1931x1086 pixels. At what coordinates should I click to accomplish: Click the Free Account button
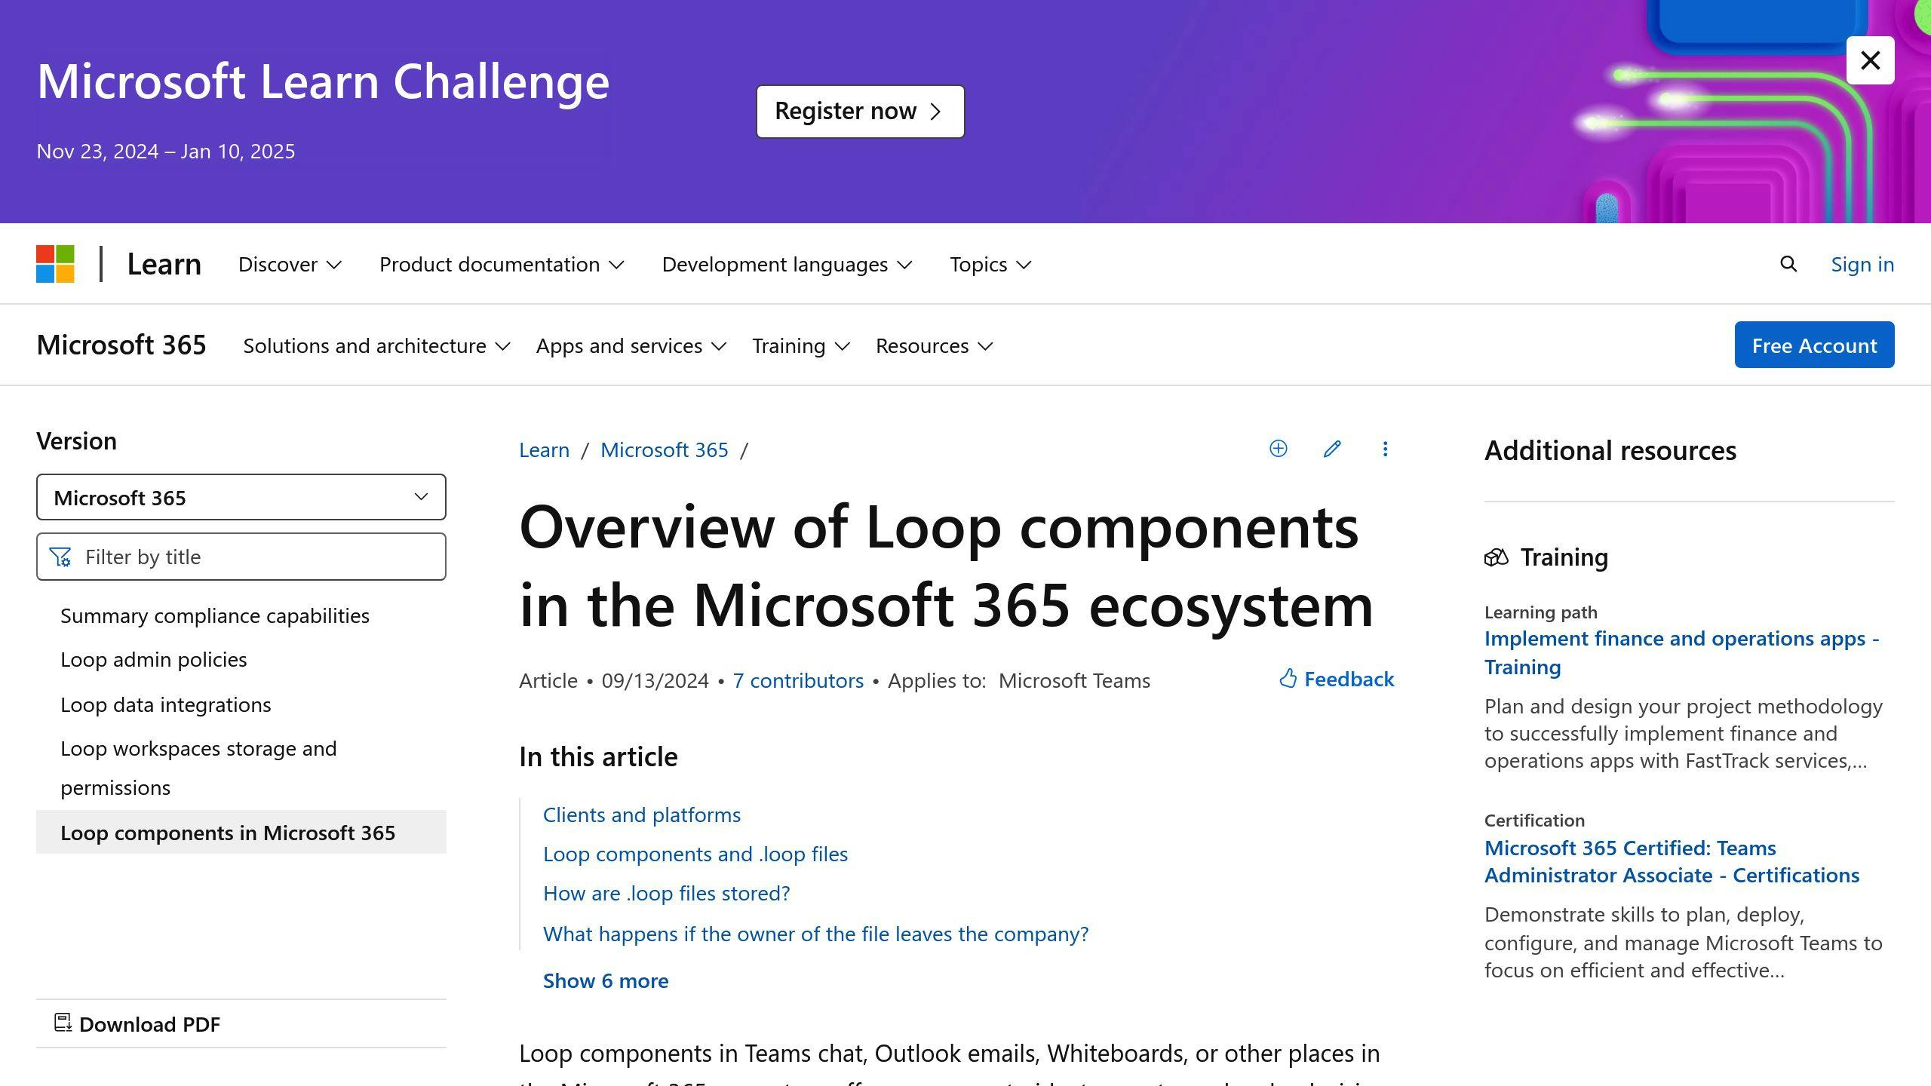[x=1814, y=345]
